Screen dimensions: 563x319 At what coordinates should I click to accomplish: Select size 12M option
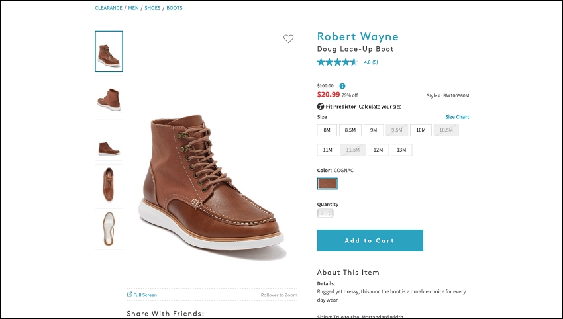[378, 150]
